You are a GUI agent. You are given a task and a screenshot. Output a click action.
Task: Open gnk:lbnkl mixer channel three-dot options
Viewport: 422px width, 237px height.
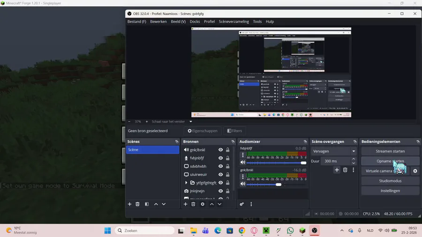tap(243, 177)
